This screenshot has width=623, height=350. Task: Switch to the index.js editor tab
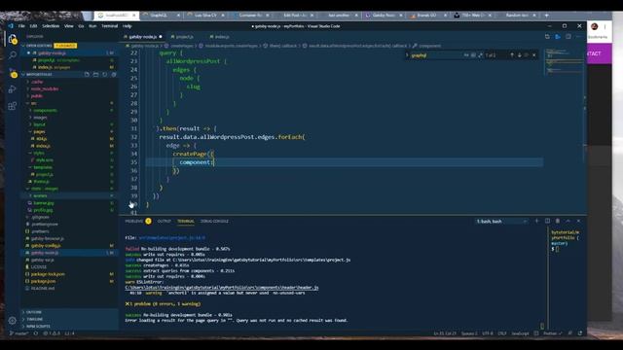pos(221,37)
